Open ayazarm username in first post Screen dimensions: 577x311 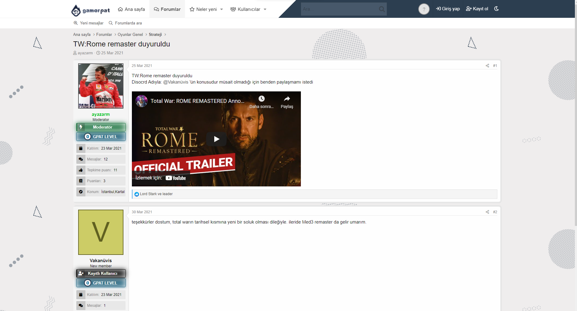point(101,114)
